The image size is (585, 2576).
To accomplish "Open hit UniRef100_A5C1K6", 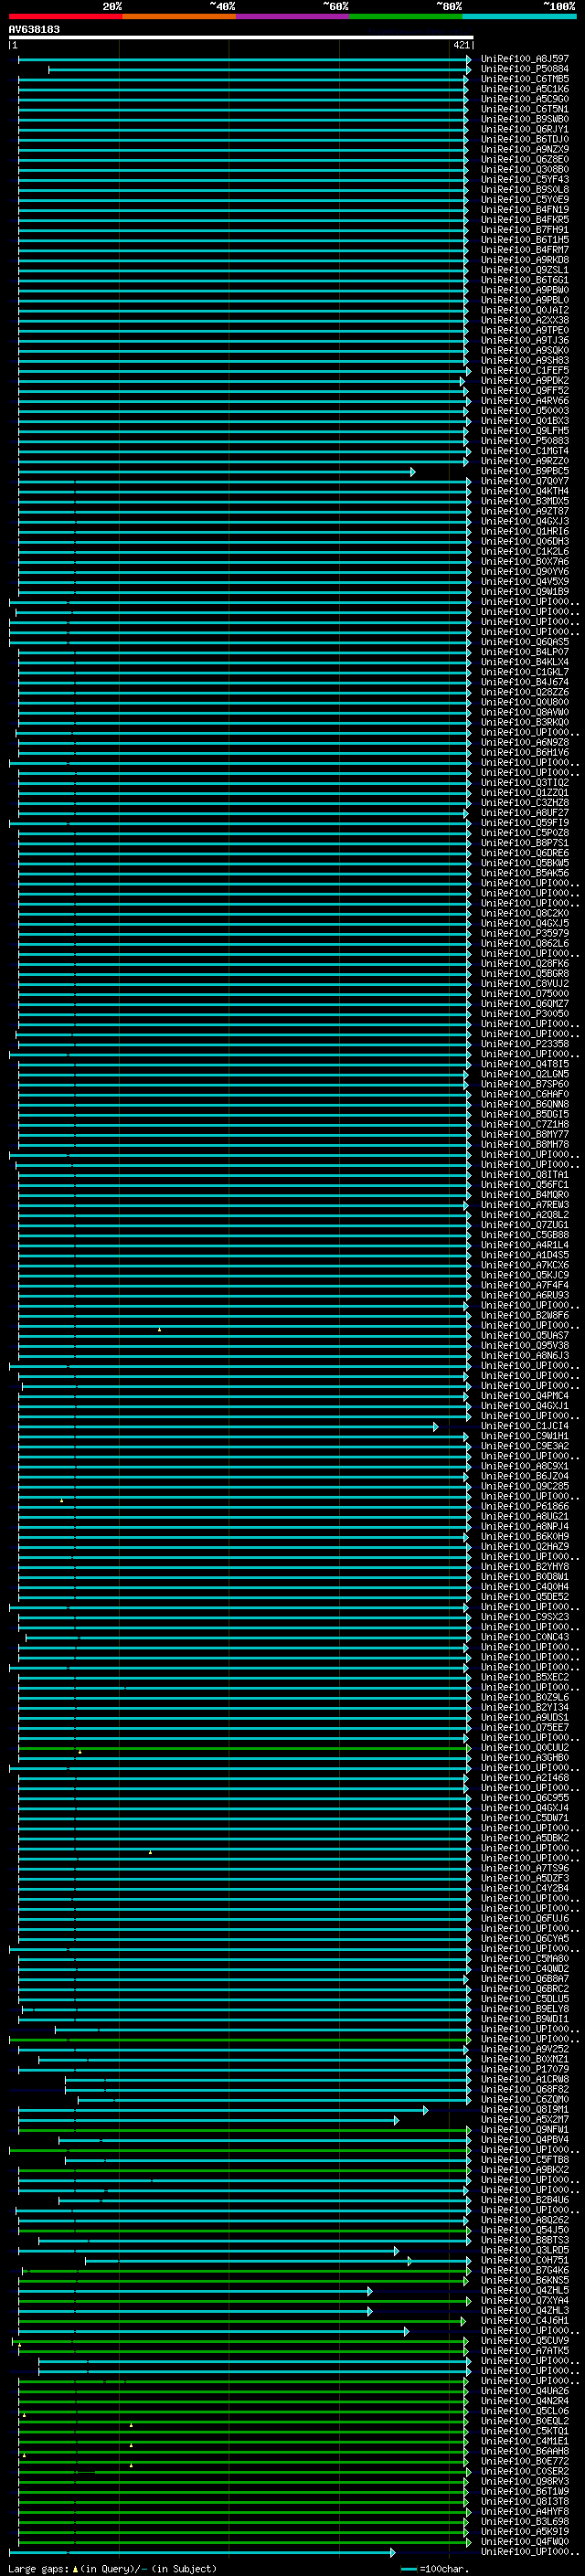I will (524, 89).
